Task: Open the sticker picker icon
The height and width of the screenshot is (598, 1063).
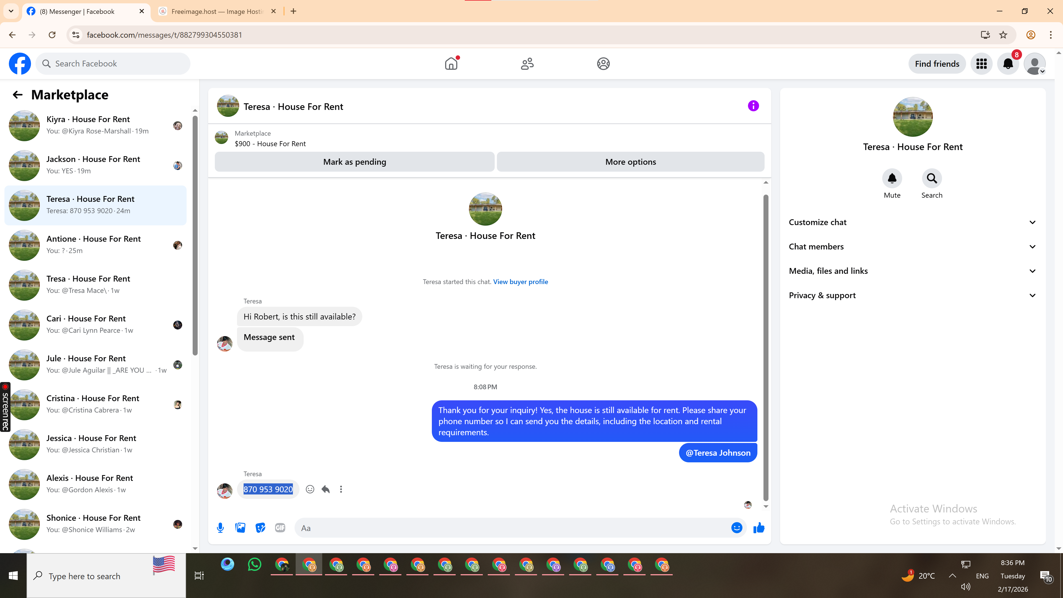Action: (260, 528)
